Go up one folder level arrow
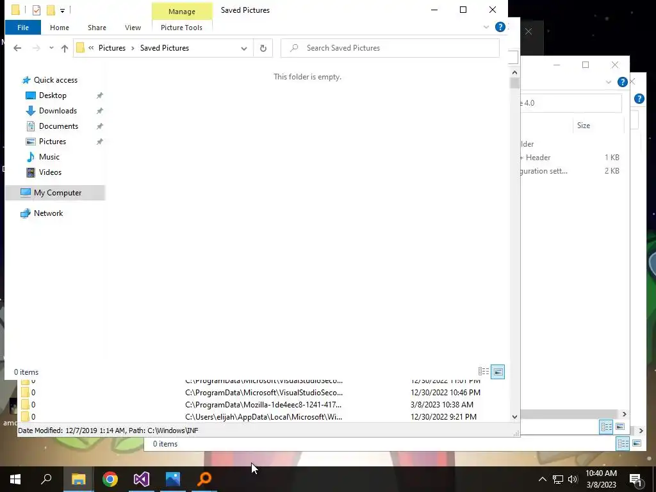 (65, 48)
